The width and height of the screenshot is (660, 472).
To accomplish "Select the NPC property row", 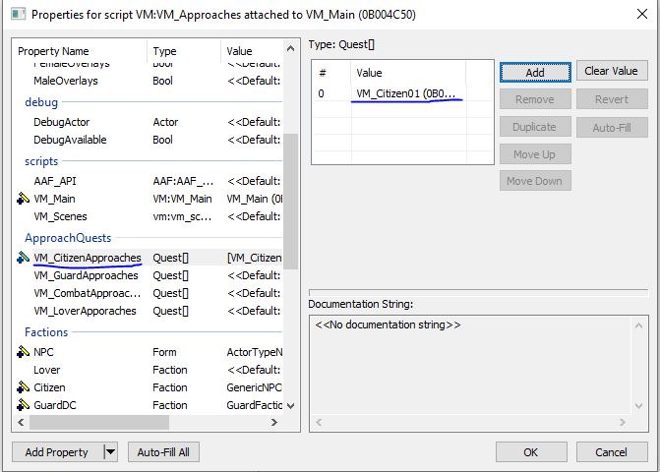I will pyautogui.click(x=149, y=352).
